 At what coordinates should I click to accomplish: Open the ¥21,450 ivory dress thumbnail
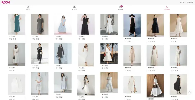178,56
